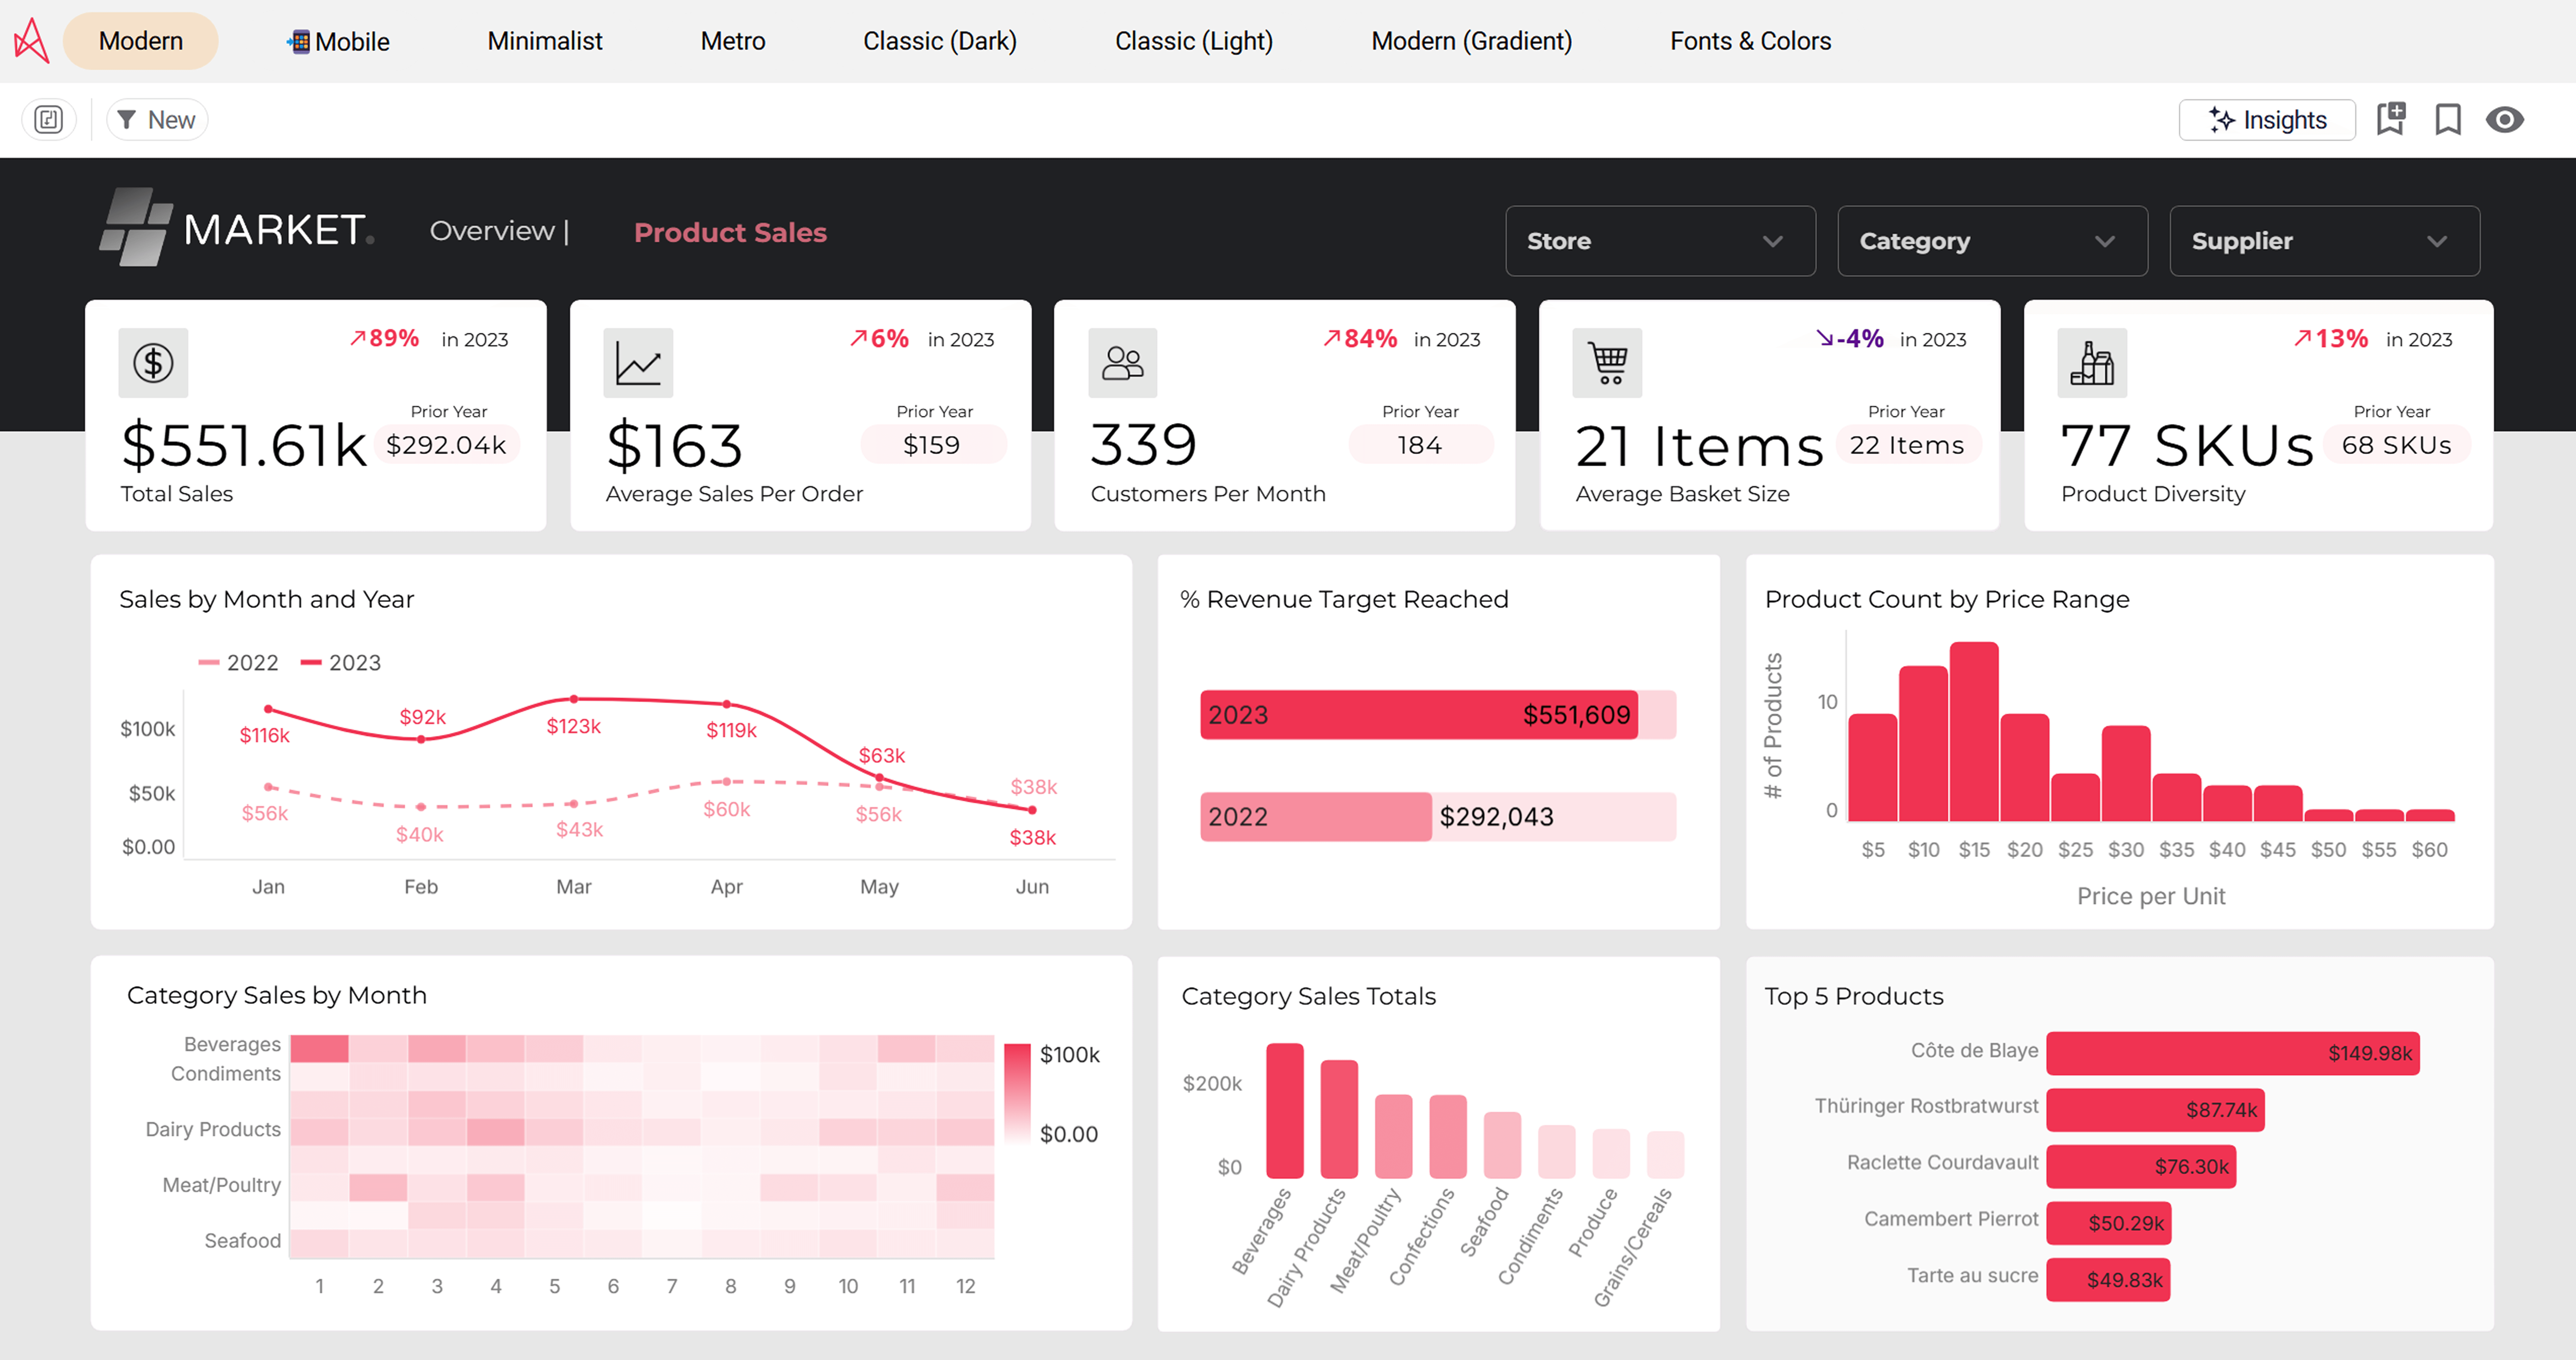Screen dimensions: 2576x1360
Task: Click the shopping cart Basket Size icon
Action: pyautogui.click(x=1607, y=363)
